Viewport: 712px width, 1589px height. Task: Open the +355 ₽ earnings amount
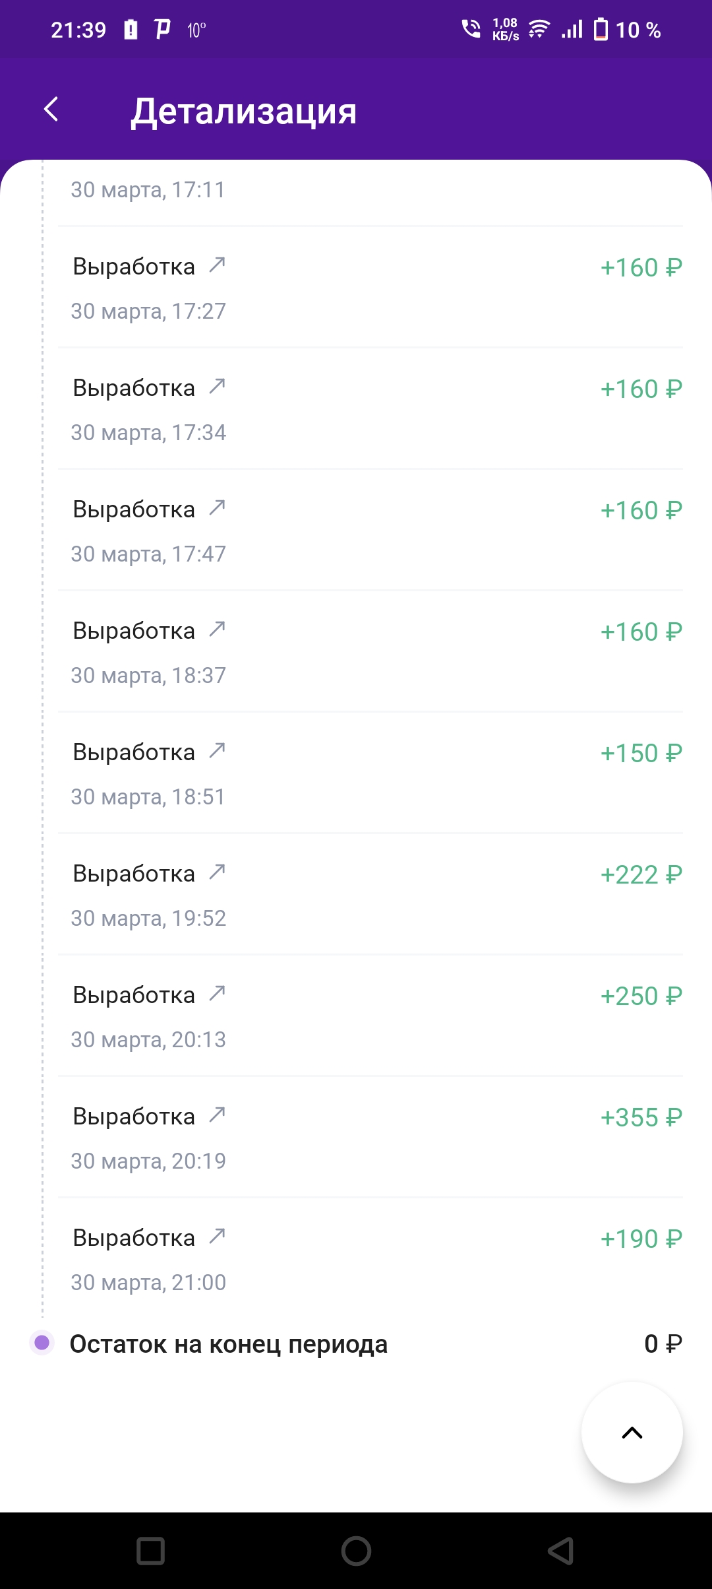coord(641,1117)
